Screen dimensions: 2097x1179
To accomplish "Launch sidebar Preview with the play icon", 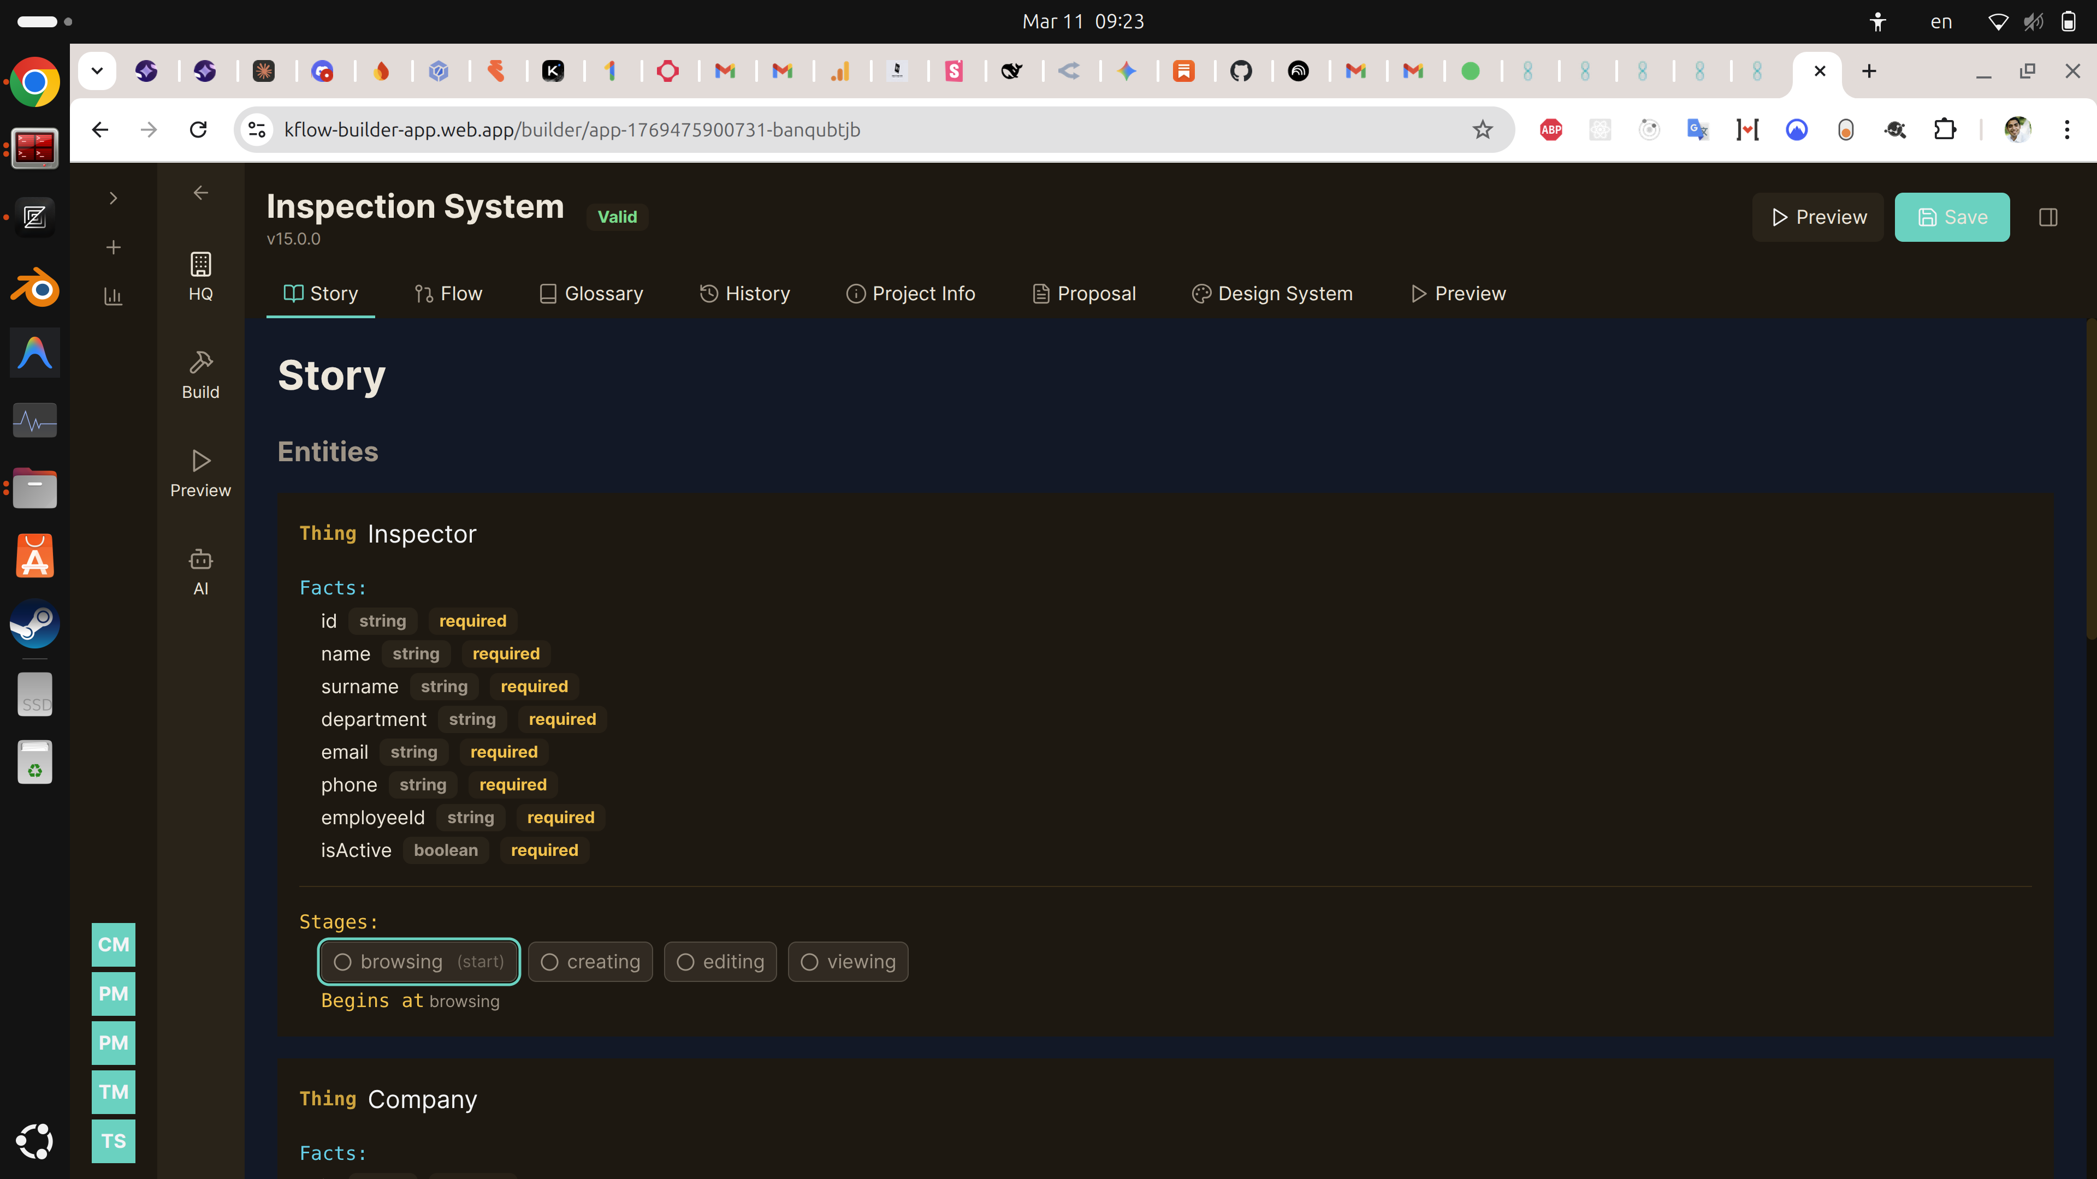I will point(200,472).
